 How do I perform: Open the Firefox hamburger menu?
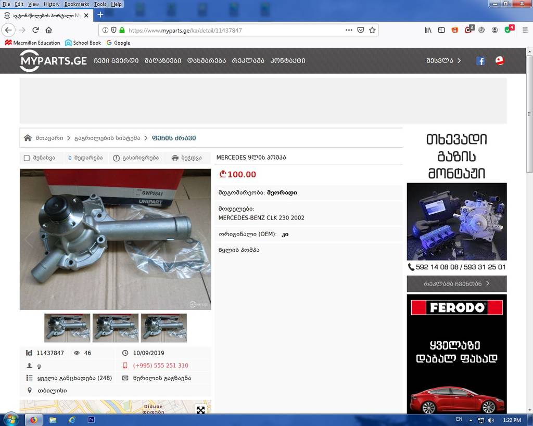coord(525,30)
